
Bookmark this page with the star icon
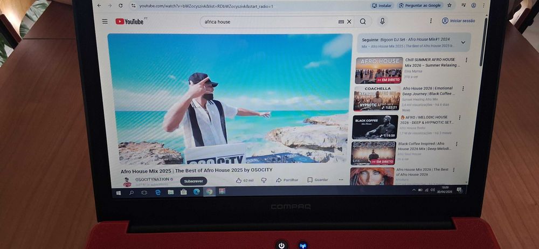pos(450,5)
